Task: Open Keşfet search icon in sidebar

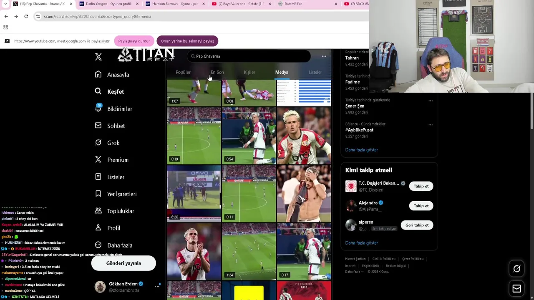Action: pyautogui.click(x=98, y=91)
